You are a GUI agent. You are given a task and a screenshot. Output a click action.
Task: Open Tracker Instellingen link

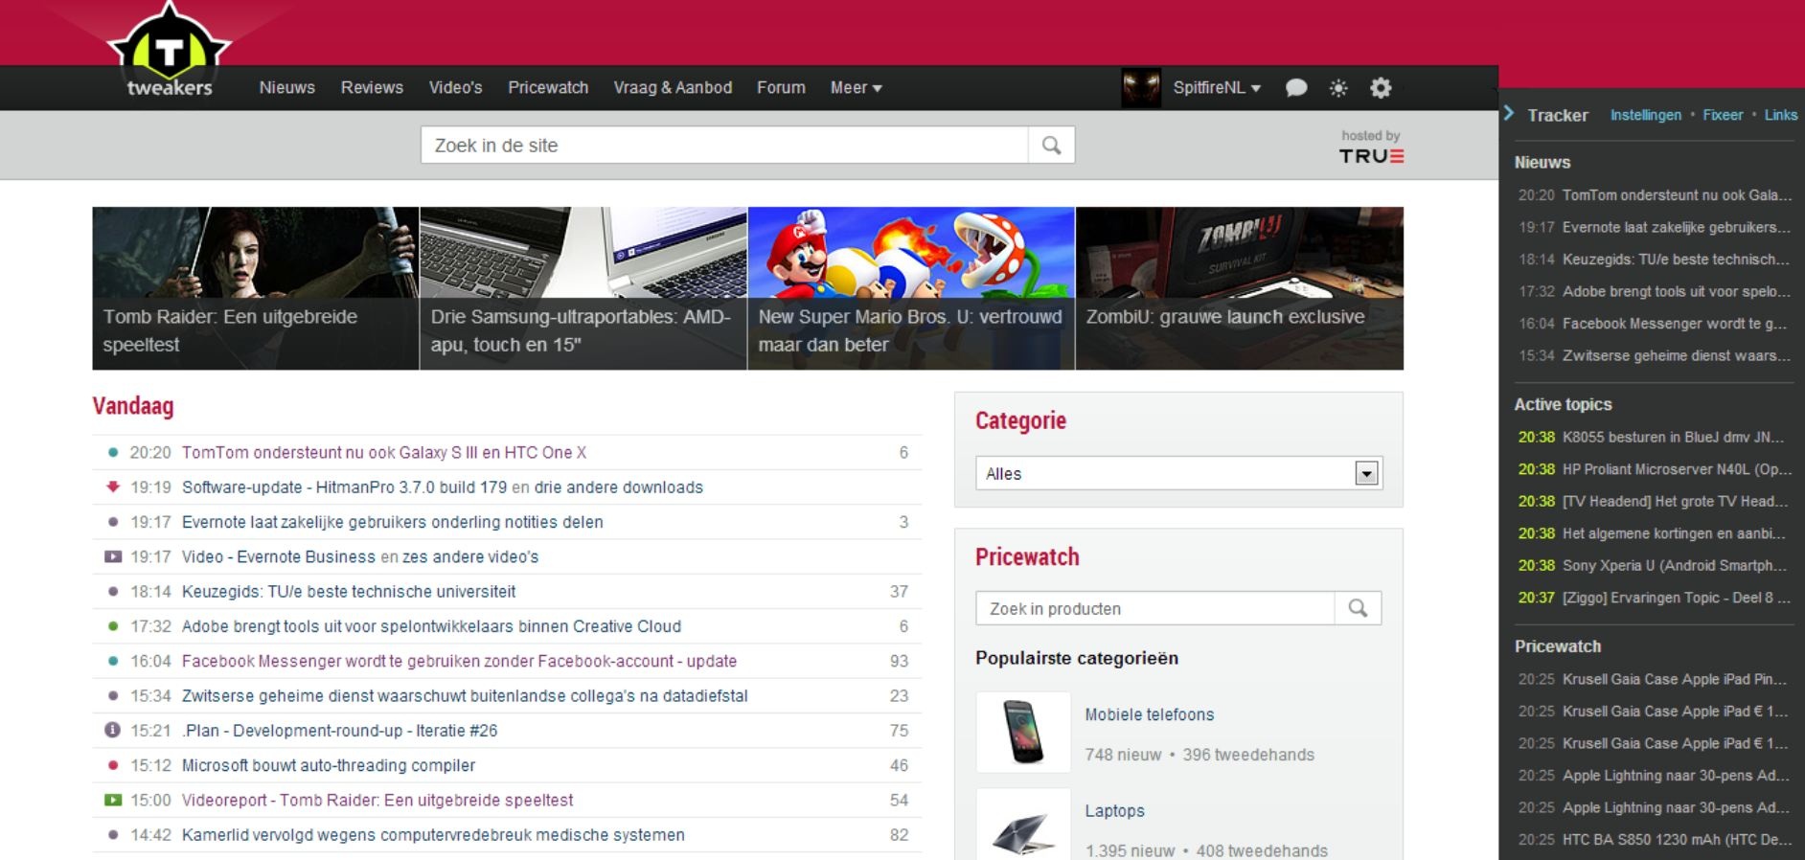pyautogui.click(x=1645, y=115)
